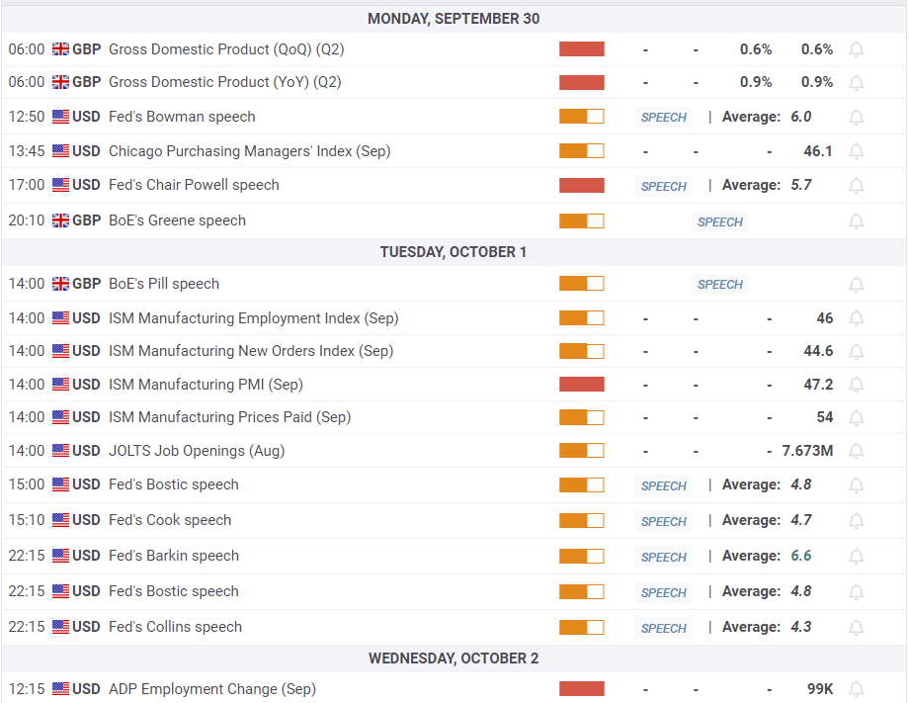Click orange volatility bar for Fed's Bostic 15:00
This screenshot has height=703, width=909.
[x=581, y=484]
